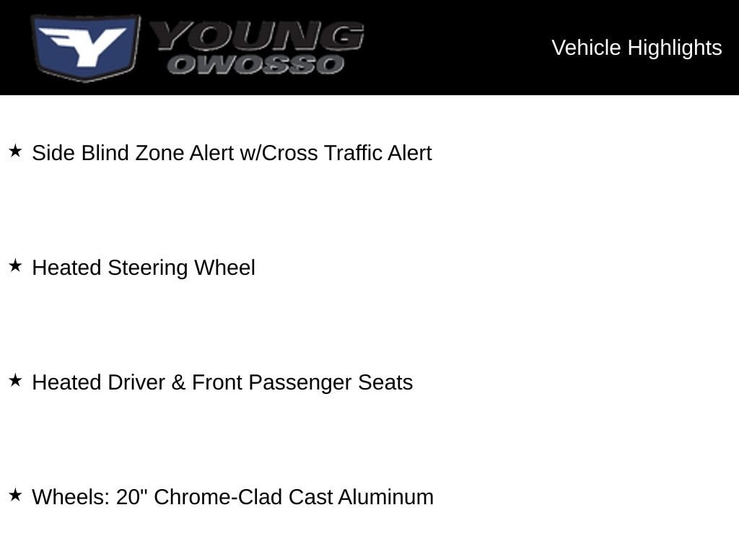739x554 pixels.
Task: Click the OWOSSO wordmark under YOUNG
Action: [255, 64]
